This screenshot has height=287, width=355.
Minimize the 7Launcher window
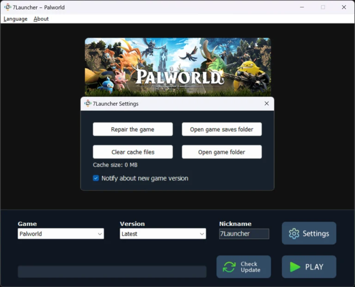[x=302, y=7]
